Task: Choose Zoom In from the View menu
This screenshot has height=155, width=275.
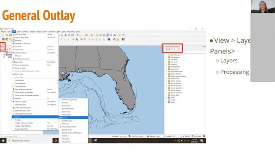Action: coord(35,47)
